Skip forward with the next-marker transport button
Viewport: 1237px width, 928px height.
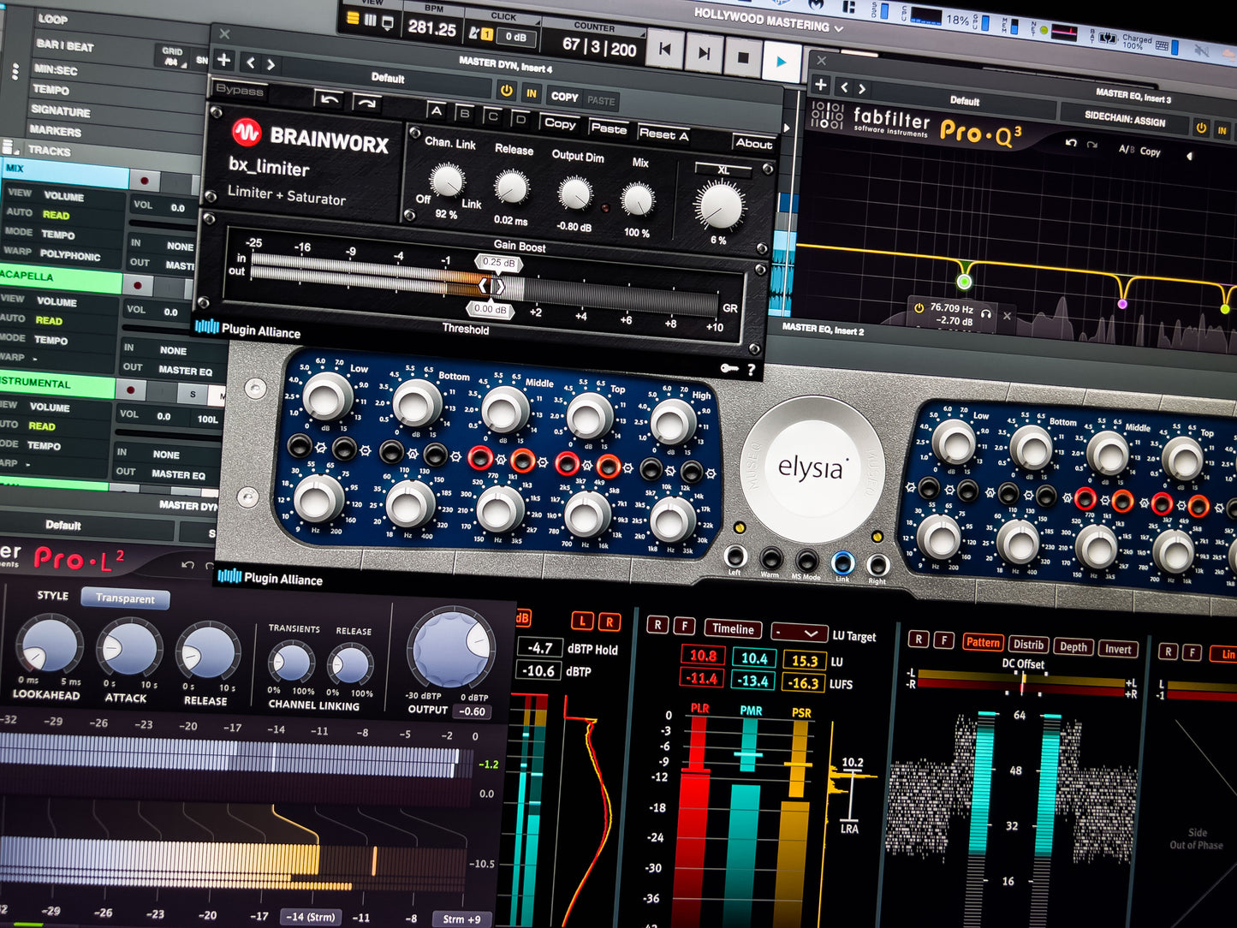pos(704,53)
